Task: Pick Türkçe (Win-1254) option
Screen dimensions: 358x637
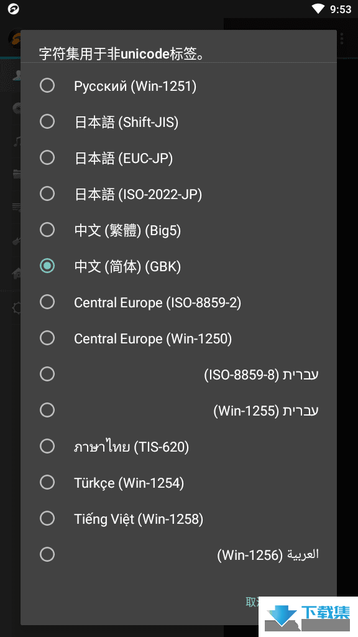Action: (178, 483)
